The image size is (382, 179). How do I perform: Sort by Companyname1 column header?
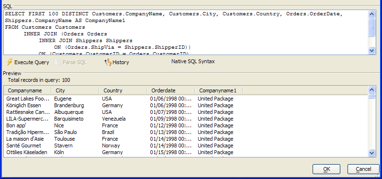click(219, 90)
